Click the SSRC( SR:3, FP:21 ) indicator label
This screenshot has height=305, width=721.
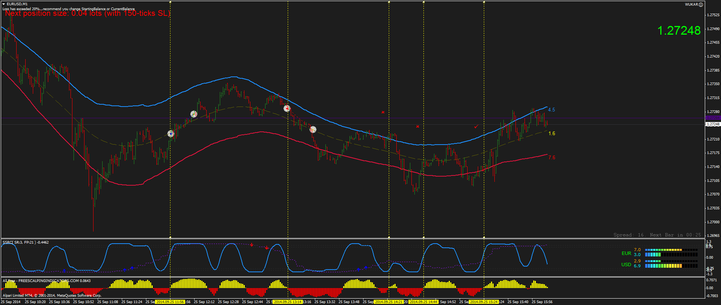pos(26,242)
